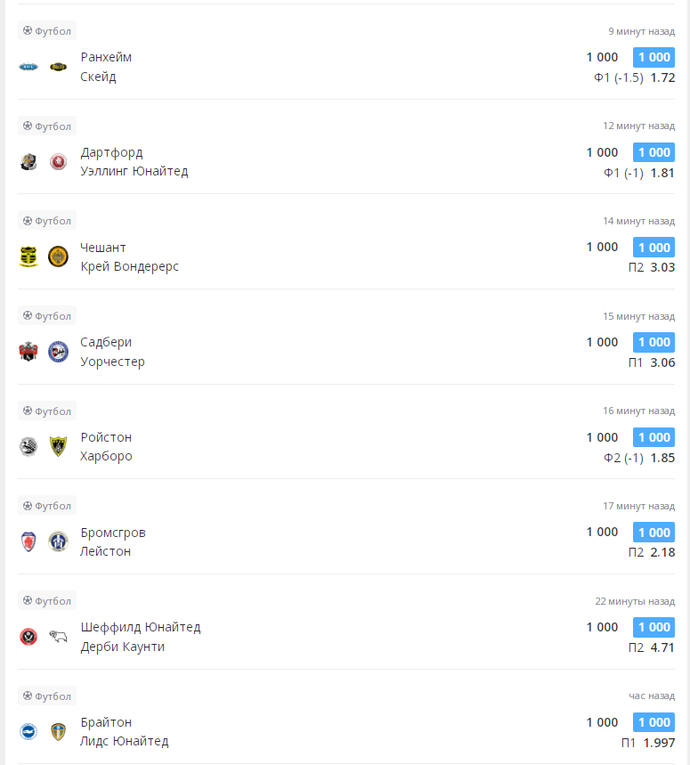Click Derby County ram logo

click(x=58, y=637)
